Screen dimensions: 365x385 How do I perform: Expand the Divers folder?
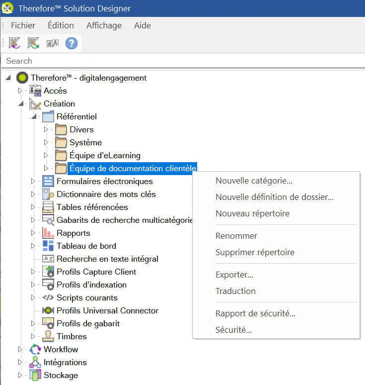click(46, 129)
